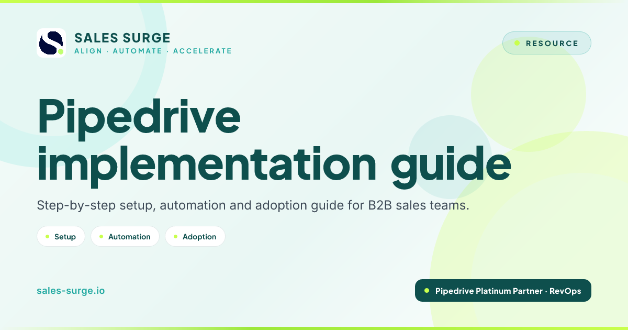Image resolution: width=628 pixels, height=330 pixels.
Task: Click the ALIGN · AUTOMATE · ACCELERATE tagline
Action: point(153,51)
